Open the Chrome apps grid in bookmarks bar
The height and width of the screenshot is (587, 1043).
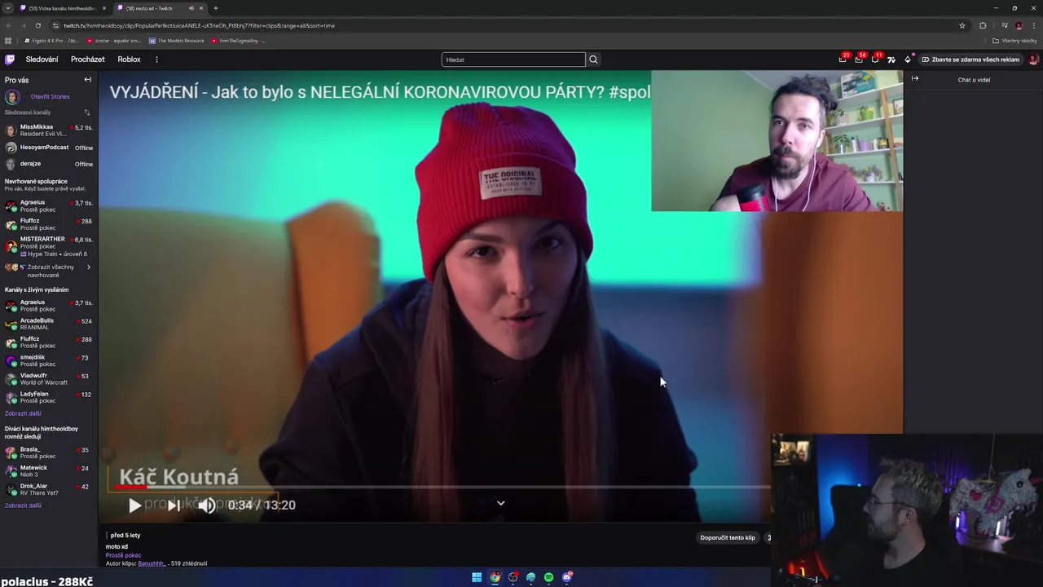8,41
